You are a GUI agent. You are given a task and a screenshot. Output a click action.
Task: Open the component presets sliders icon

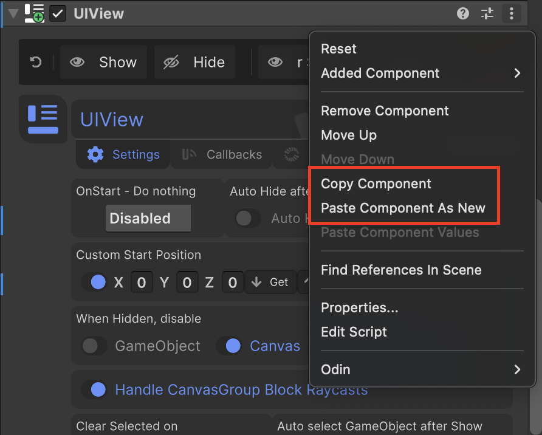point(487,14)
